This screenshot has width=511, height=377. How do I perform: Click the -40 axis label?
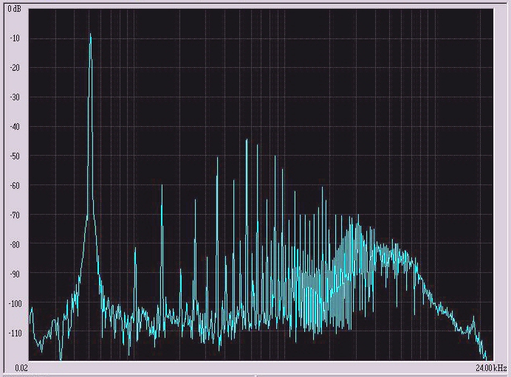point(15,127)
